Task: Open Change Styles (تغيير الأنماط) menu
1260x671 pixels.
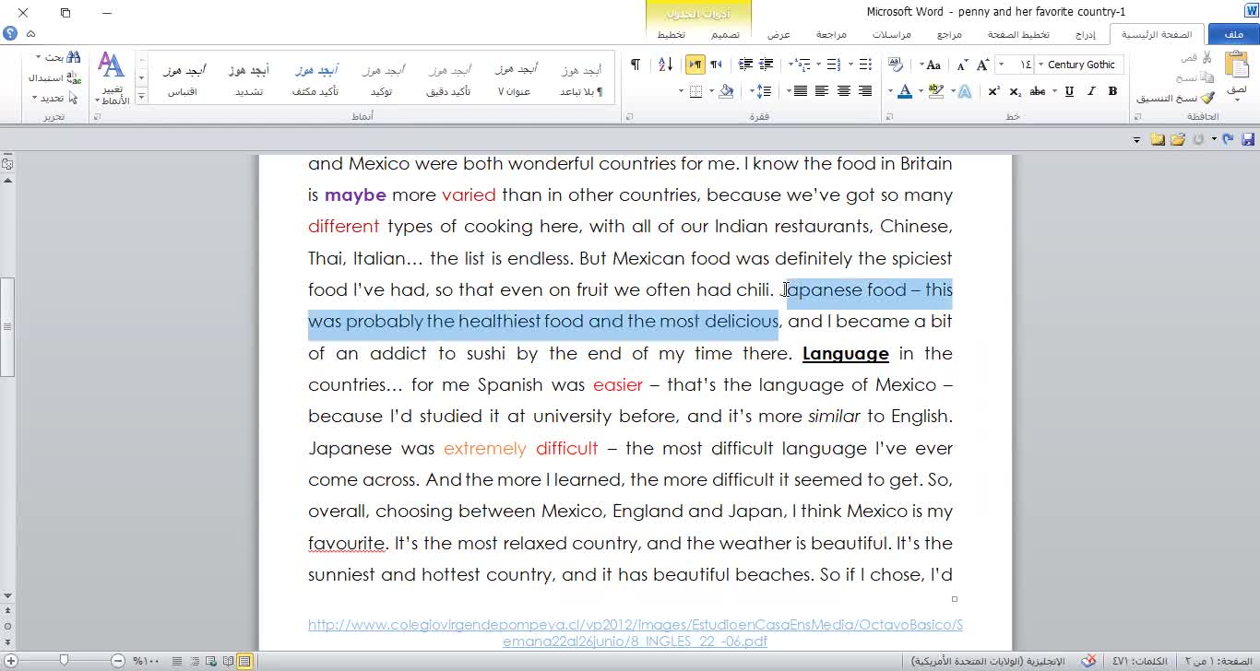Action: tap(112, 78)
